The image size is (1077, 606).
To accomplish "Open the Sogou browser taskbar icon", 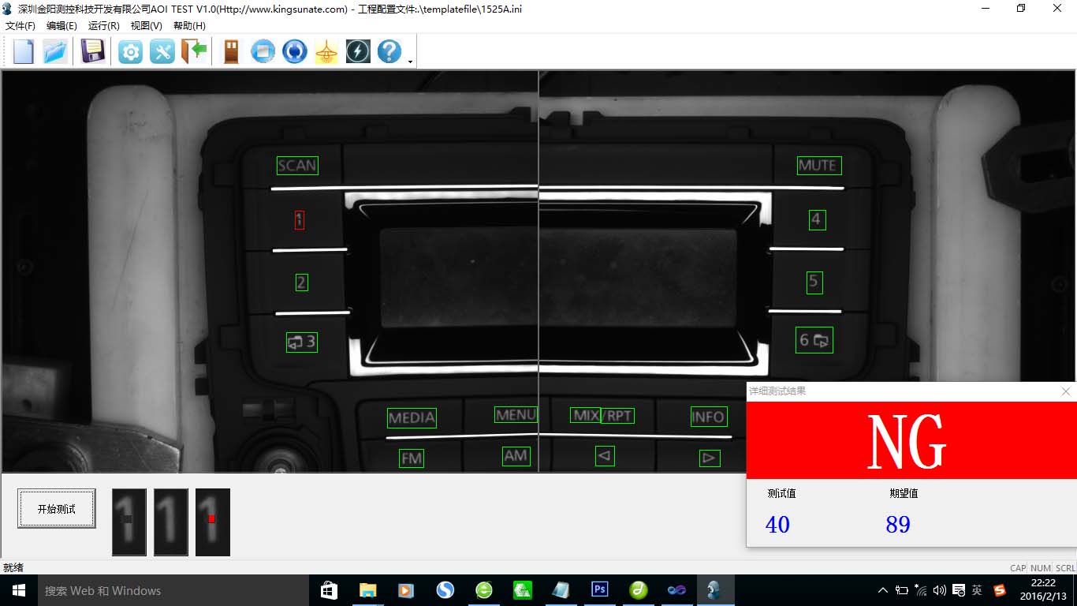I will [445, 590].
